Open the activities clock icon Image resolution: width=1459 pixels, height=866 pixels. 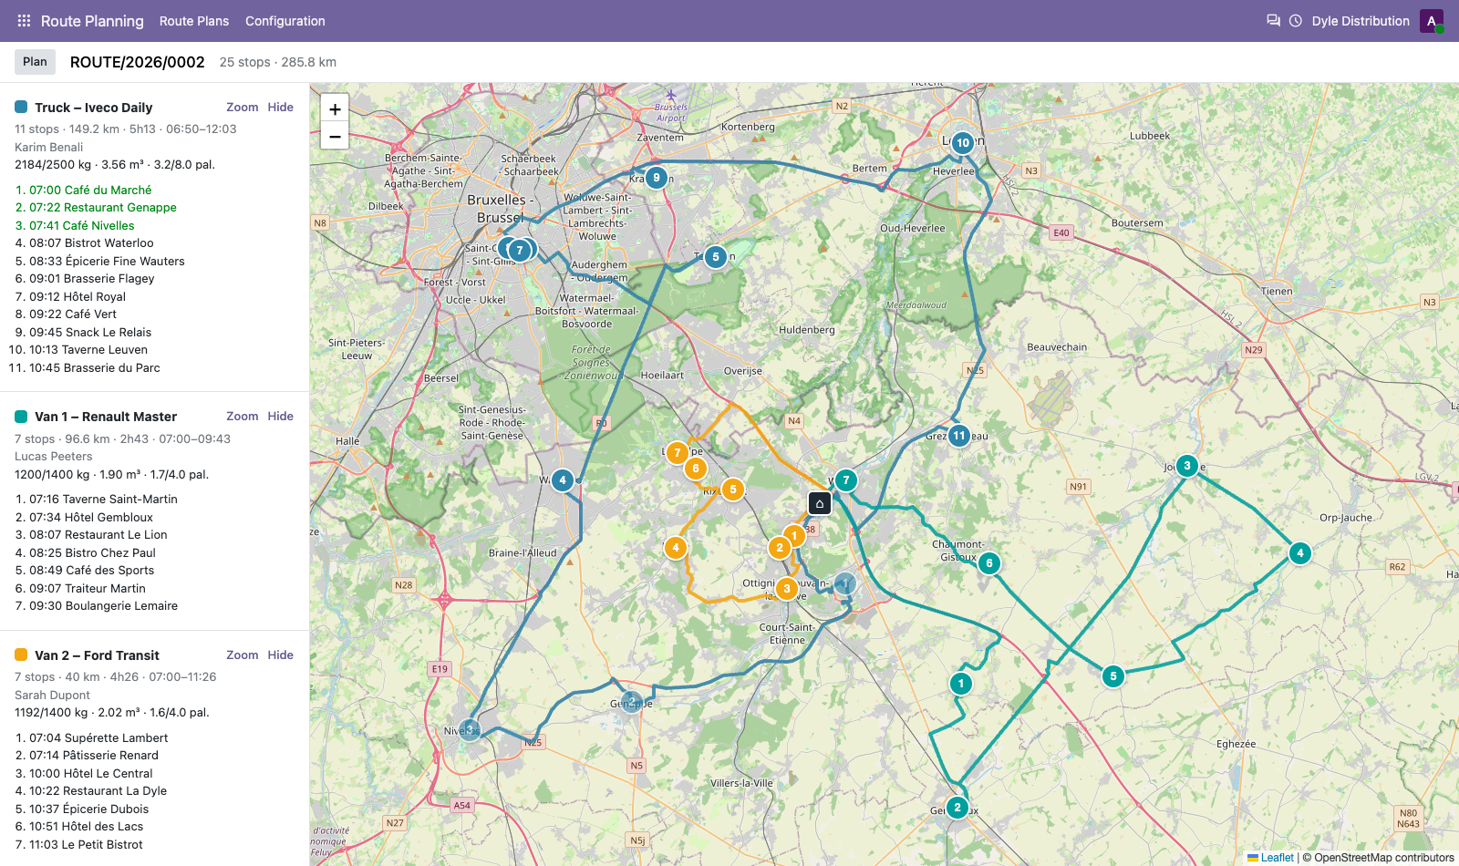tap(1296, 21)
